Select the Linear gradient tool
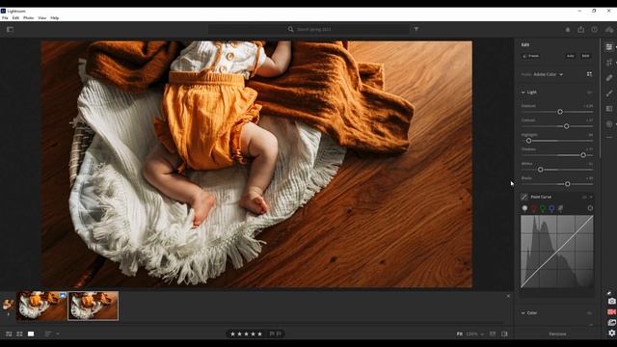 (609, 109)
